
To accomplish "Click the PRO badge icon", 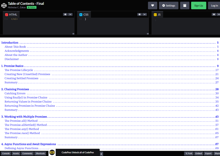I will pyautogui.click(x=52, y=153).
